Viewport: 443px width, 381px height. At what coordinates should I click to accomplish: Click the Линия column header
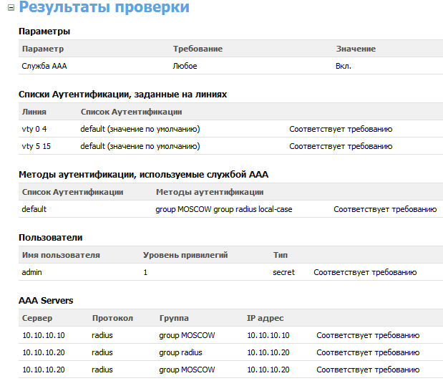point(34,112)
